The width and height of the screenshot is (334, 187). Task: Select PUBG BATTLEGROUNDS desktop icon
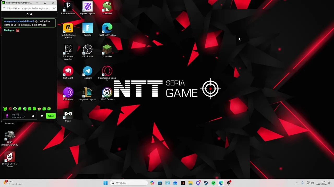pyautogui.click(x=10, y=138)
